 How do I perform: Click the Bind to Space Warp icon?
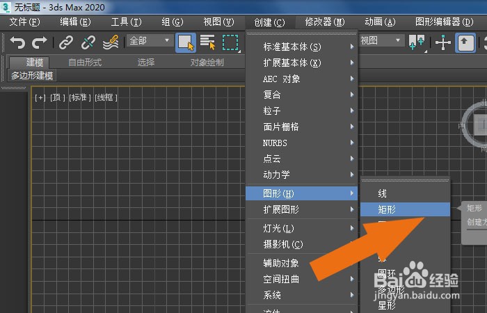pos(111,42)
